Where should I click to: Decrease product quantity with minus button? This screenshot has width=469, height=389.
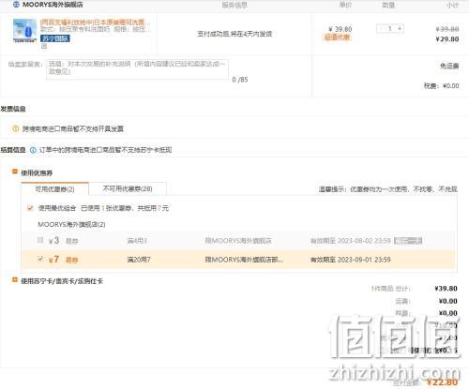(x=381, y=28)
